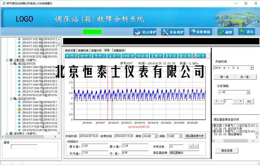This screenshot has width=260, height=165.
Task: Switch to the 数据列表 tab
Action: click(x=83, y=50)
